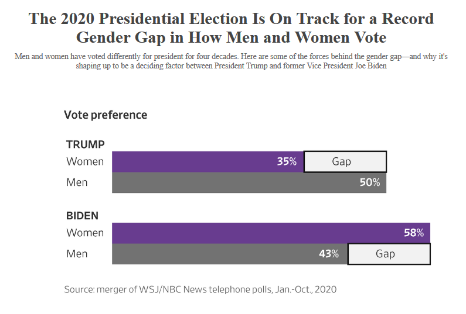Select the Men label under BIDEN

77,254
